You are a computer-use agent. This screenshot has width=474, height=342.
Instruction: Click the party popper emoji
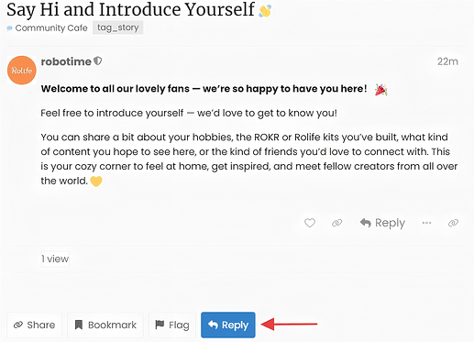pos(381,90)
